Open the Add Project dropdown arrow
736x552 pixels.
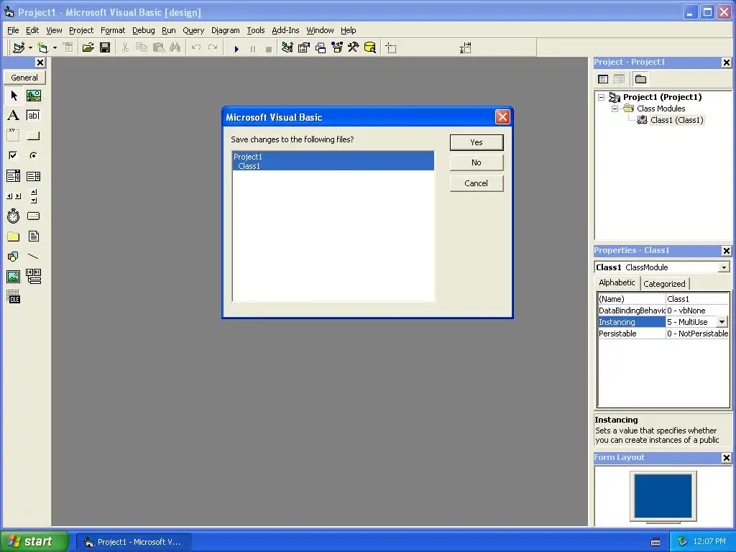(30, 47)
